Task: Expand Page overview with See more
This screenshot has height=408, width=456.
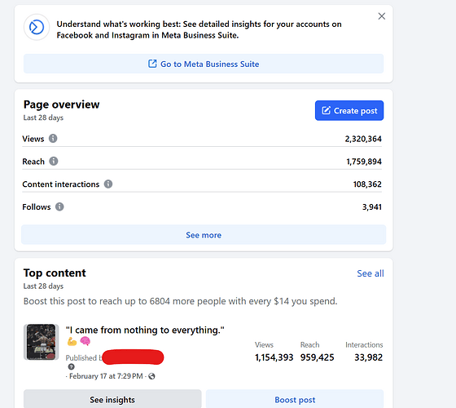Action: (x=204, y=235)
